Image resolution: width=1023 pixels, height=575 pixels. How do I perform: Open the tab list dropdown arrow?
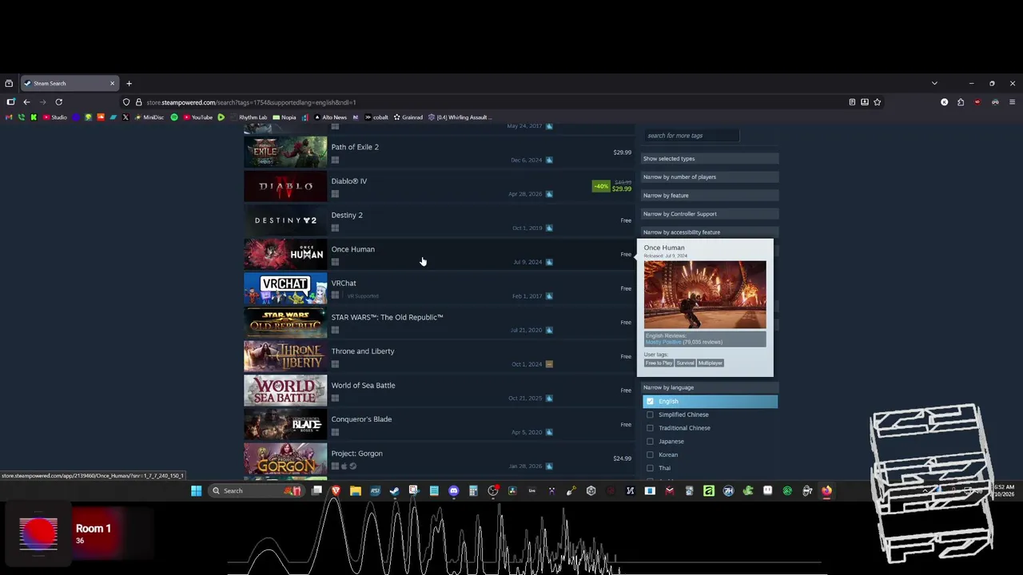tap(934, 83)
